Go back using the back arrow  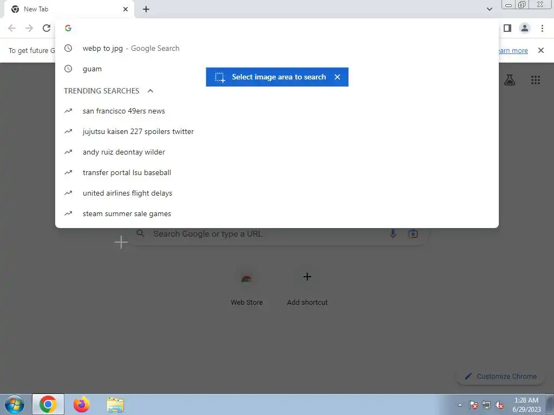click(x=12, y=28)
